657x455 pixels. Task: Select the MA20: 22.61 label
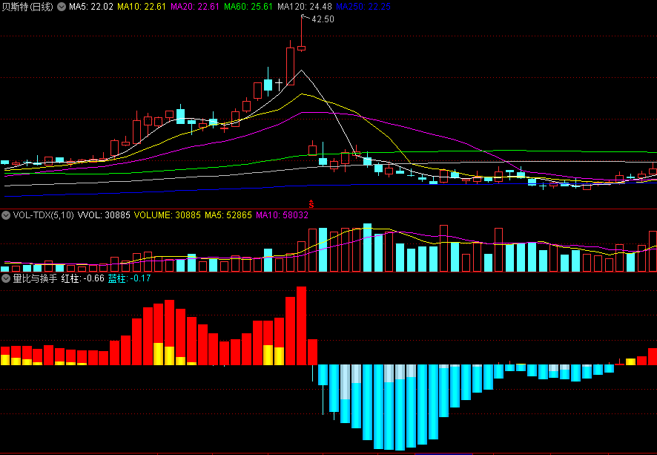tap(195, 7)
